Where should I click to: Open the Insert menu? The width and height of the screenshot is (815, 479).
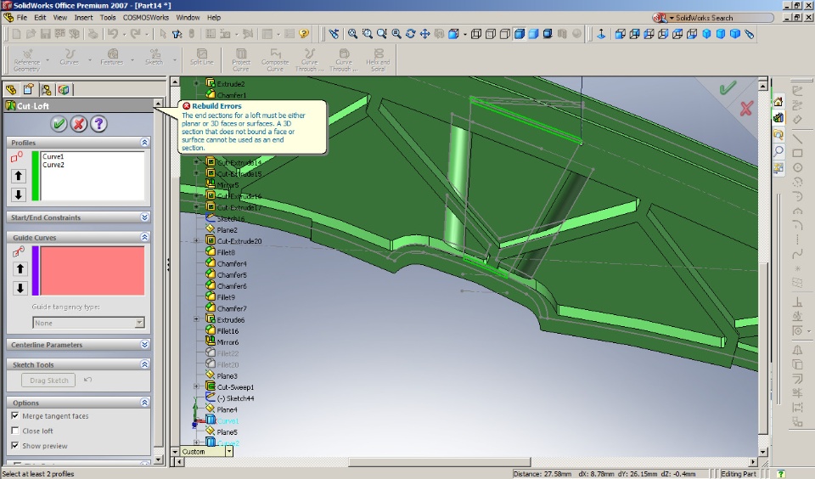[x=83, y=17]
